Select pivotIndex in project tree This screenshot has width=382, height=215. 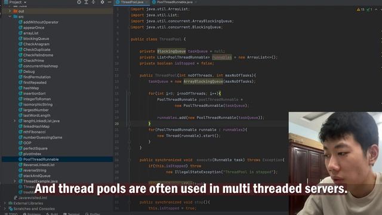click(32, 154)
